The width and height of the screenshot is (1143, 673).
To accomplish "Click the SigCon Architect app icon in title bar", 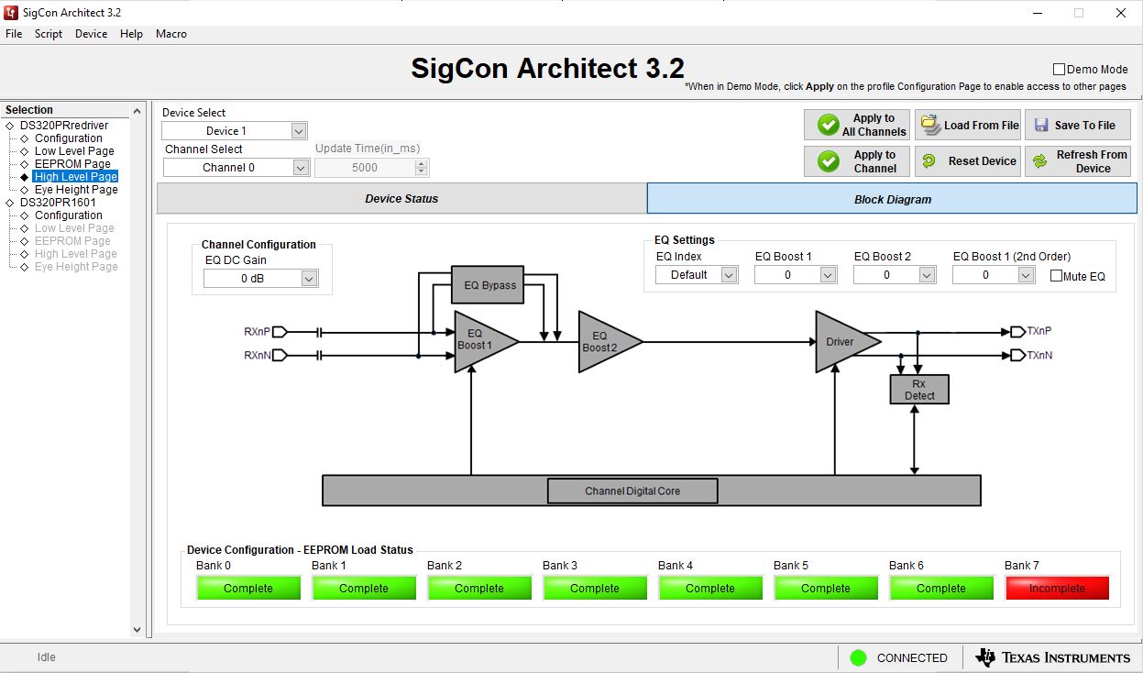I will tap(10, 13).
